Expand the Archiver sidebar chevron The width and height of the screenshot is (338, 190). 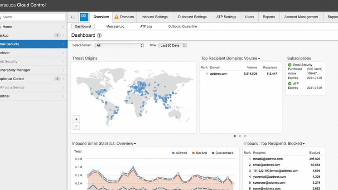coord(63,53)
